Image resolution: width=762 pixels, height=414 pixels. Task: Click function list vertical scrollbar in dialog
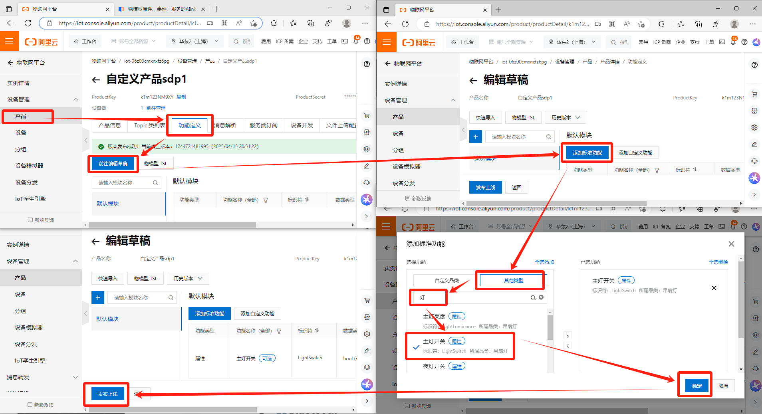tap(550, 327)
